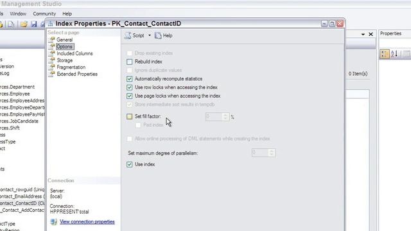Close the summary panel with X

click(371, 34)
